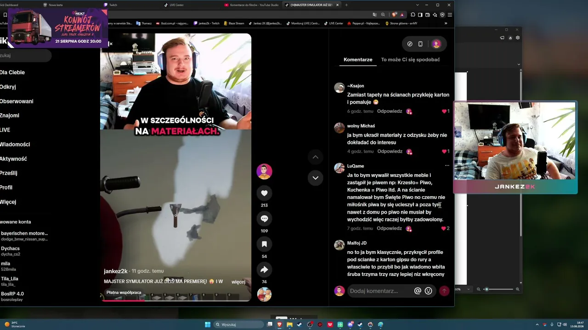Open the coins icon in TikTok header

[x=410, y=44]
